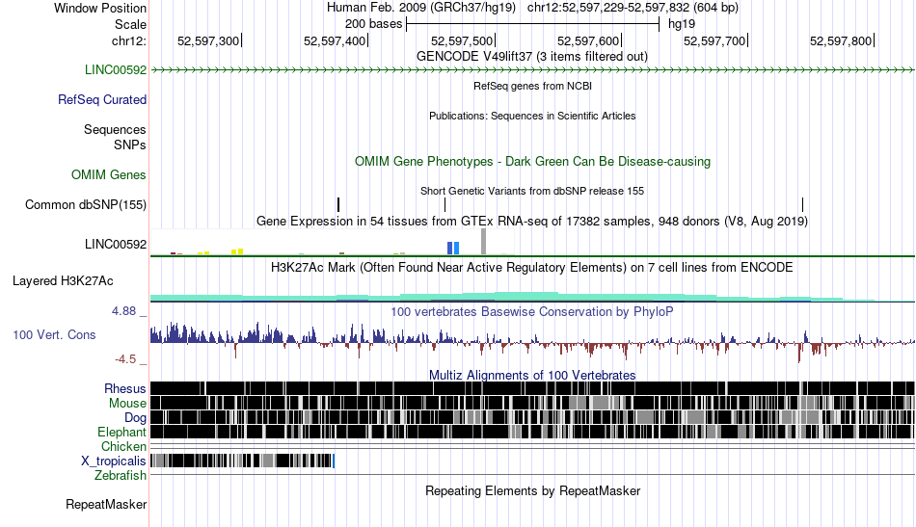Open the Layered H3K27Ac track label

coord(63,281)
